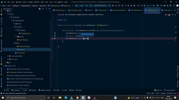Collapse the com package folder
Image resolution: width=179 pixels, height=100 pixels.
tap(8, 14)
